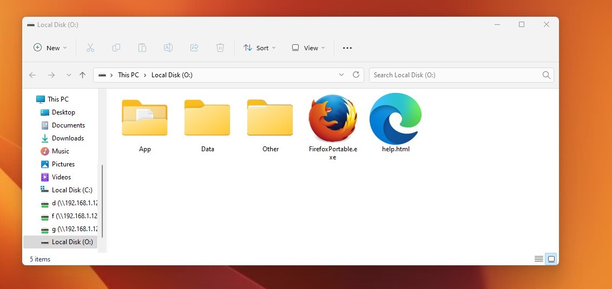Open the Sort dropdown menu
Screen dimensions: 612x289
coord(259,48)
